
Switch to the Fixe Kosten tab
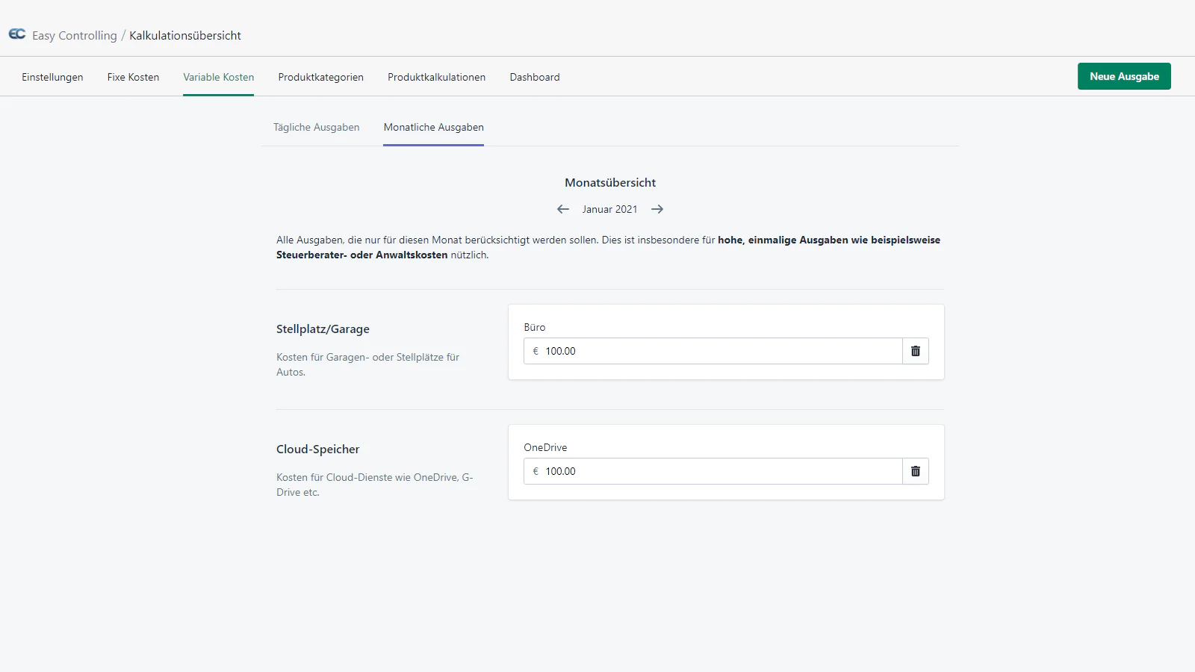133,77
